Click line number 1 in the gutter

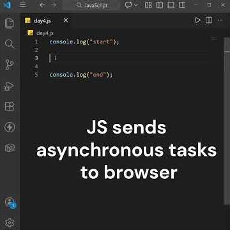point(36,42)
